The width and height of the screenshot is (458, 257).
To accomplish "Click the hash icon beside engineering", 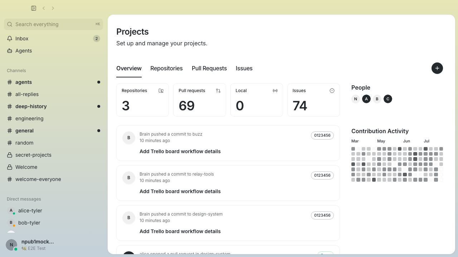I will click(10, 119).
